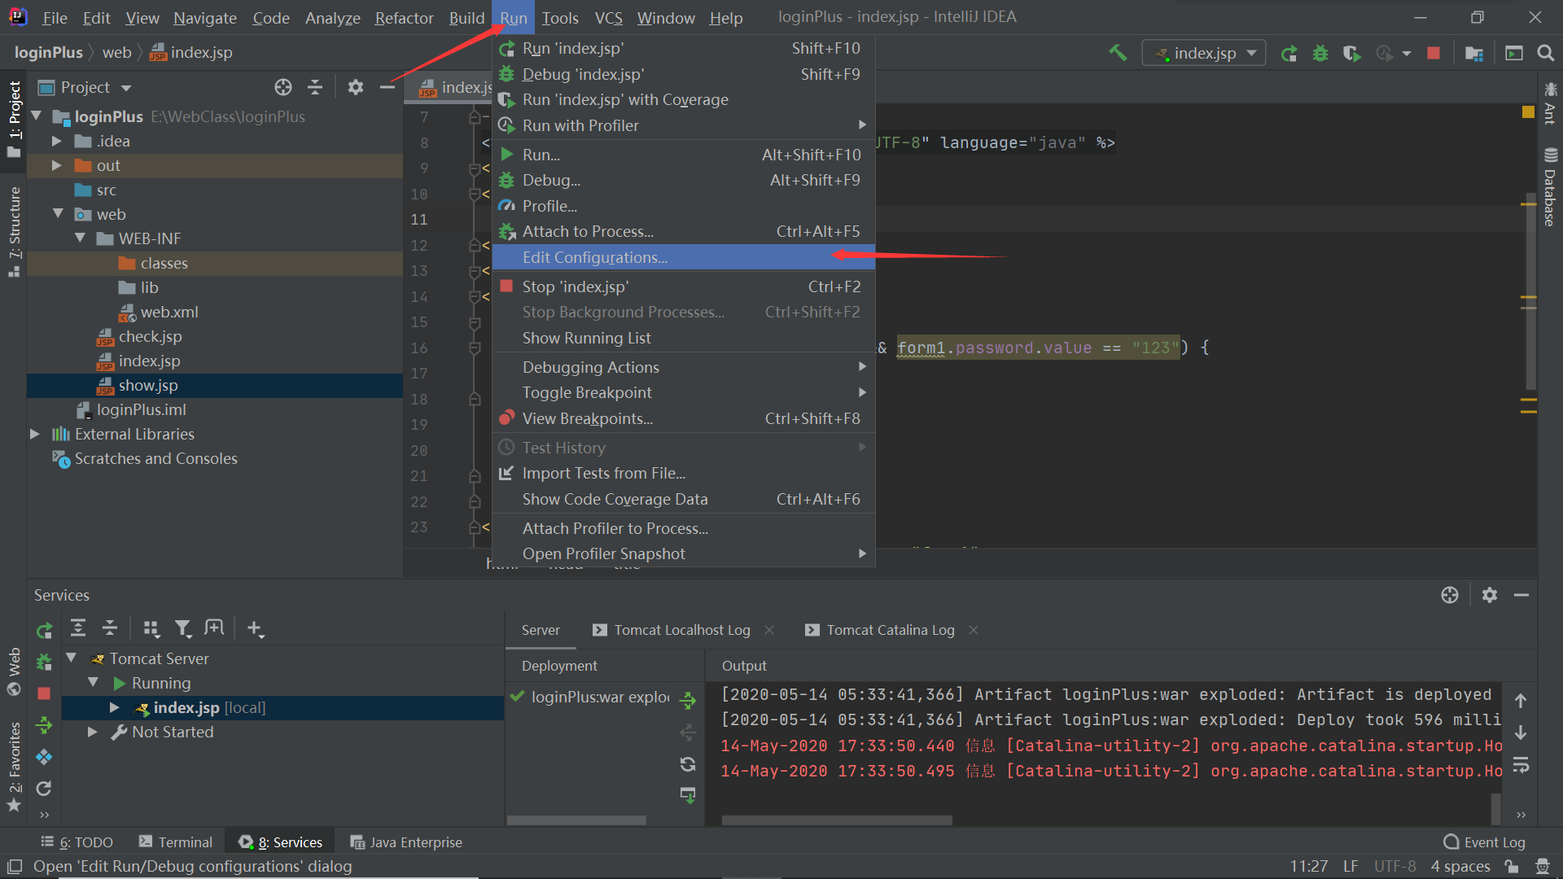1563x879 pixels.
Task: Click the filter icon in Services toolbar
Action: [x=183, y=628]
